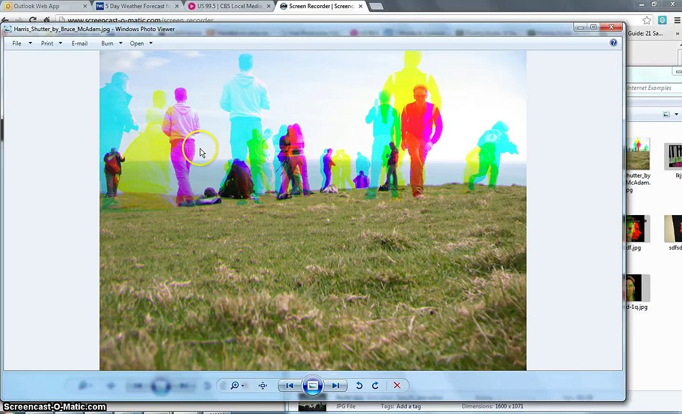Close the 5 Day Weather Forecast tab
Image resolution: width=682 pixels, height=414 pixels.
(x=177, y=6)
